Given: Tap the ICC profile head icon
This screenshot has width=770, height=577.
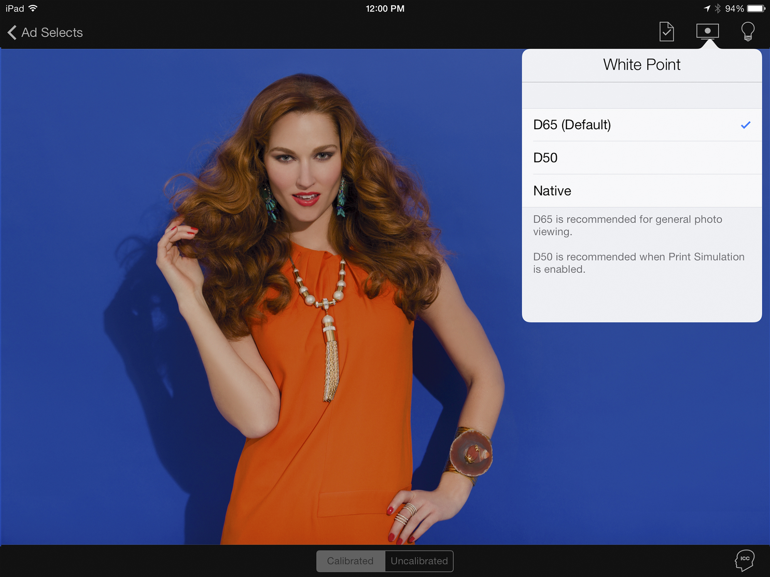Looking at the screenshot, I should click(x=744, y=560).
